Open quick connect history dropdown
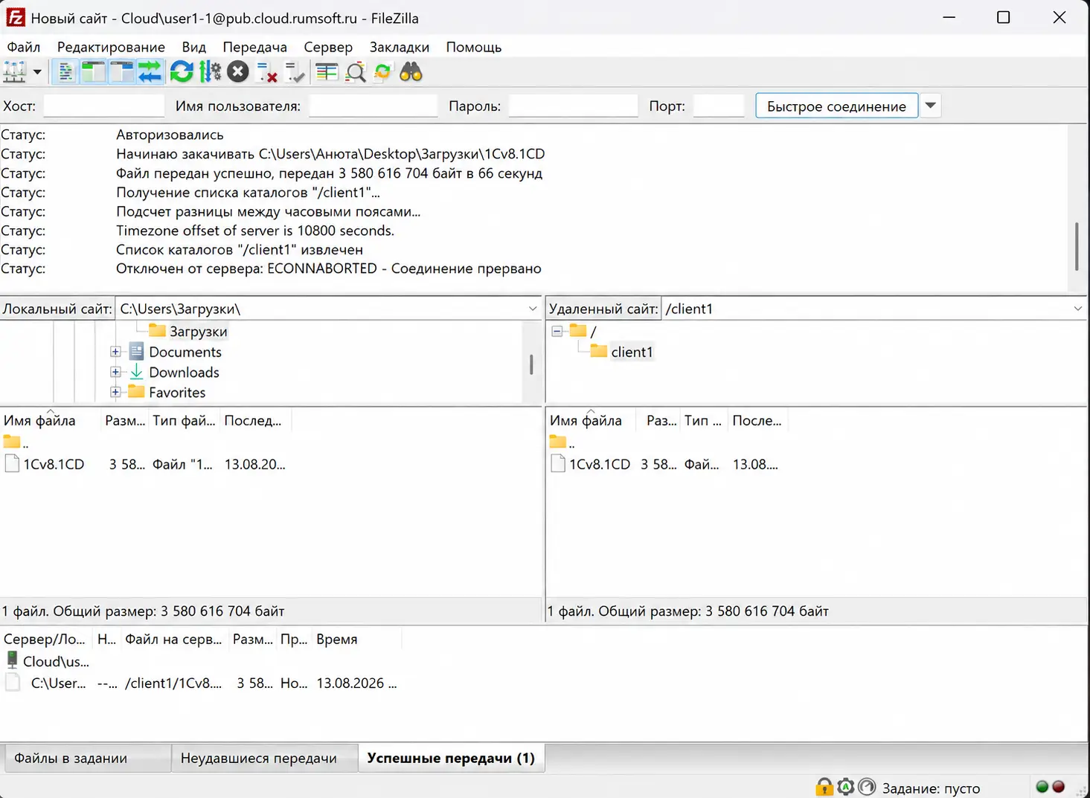This screenshot has width=1090, height=798. point(930,106)
